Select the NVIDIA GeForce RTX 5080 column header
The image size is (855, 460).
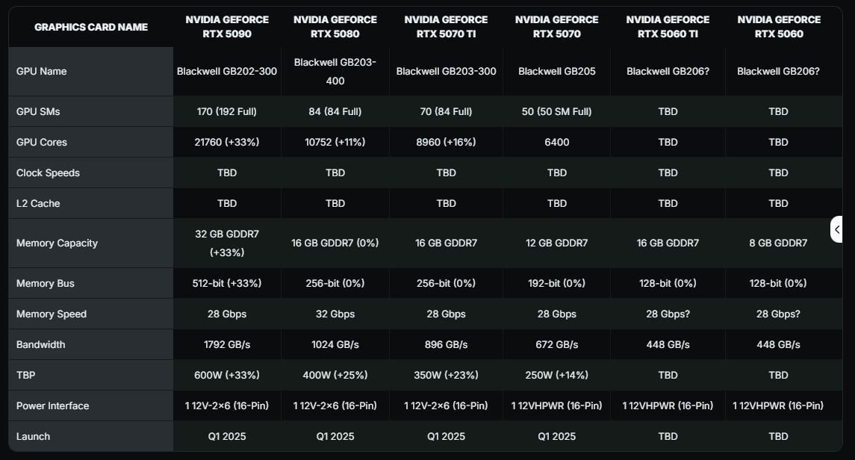[x=335, y=27]
